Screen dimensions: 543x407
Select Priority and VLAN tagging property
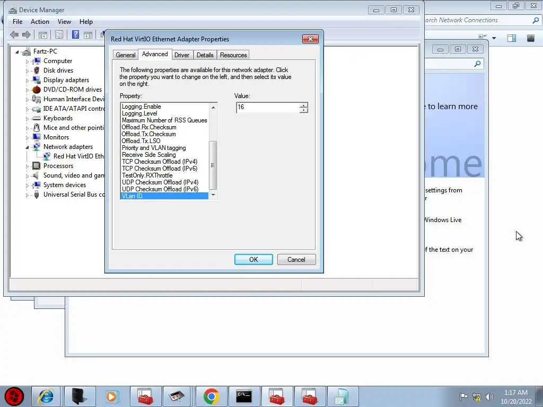[x=154, y=148]
